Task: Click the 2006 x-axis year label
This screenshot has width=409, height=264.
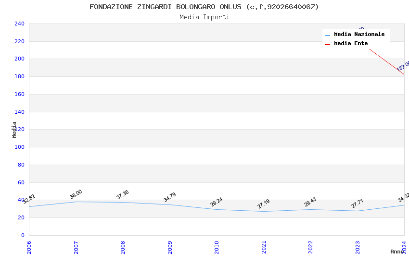Action: 29,247
